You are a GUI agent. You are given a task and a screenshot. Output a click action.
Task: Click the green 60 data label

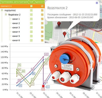point(23,71)
